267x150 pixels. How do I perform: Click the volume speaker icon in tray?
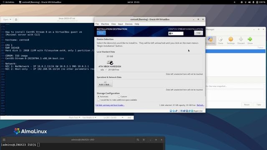(249, 2)
